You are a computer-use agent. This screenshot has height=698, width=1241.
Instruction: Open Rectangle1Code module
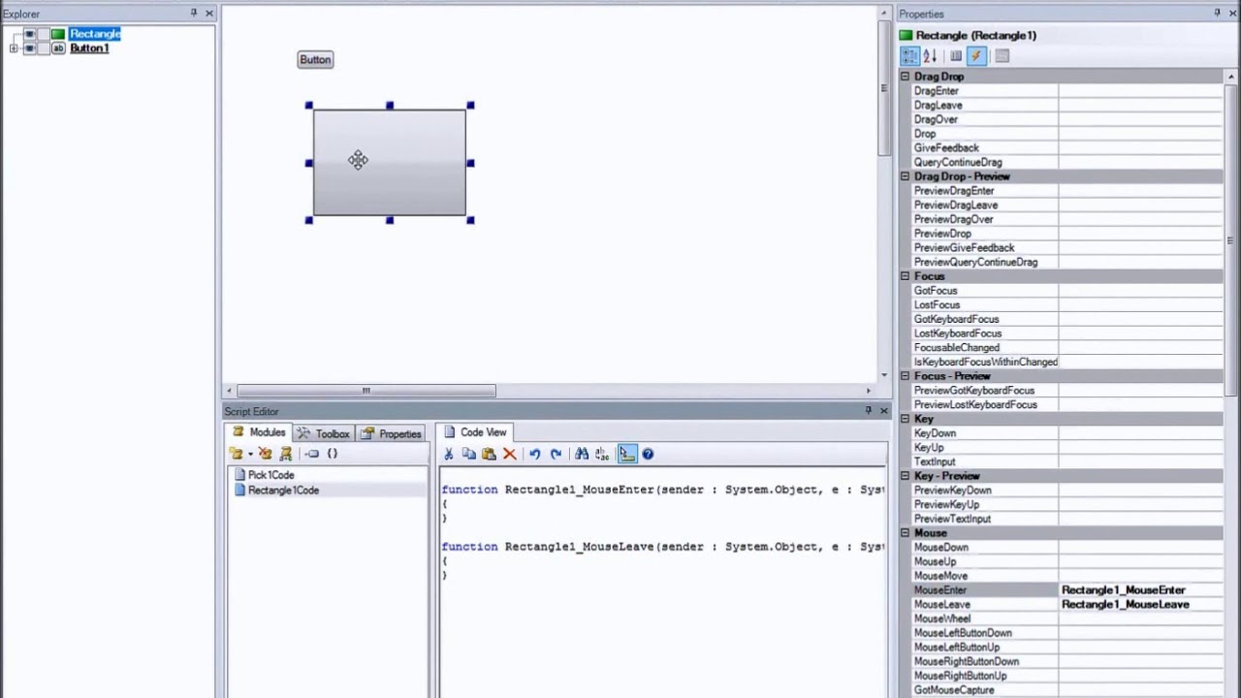(283, 491)
